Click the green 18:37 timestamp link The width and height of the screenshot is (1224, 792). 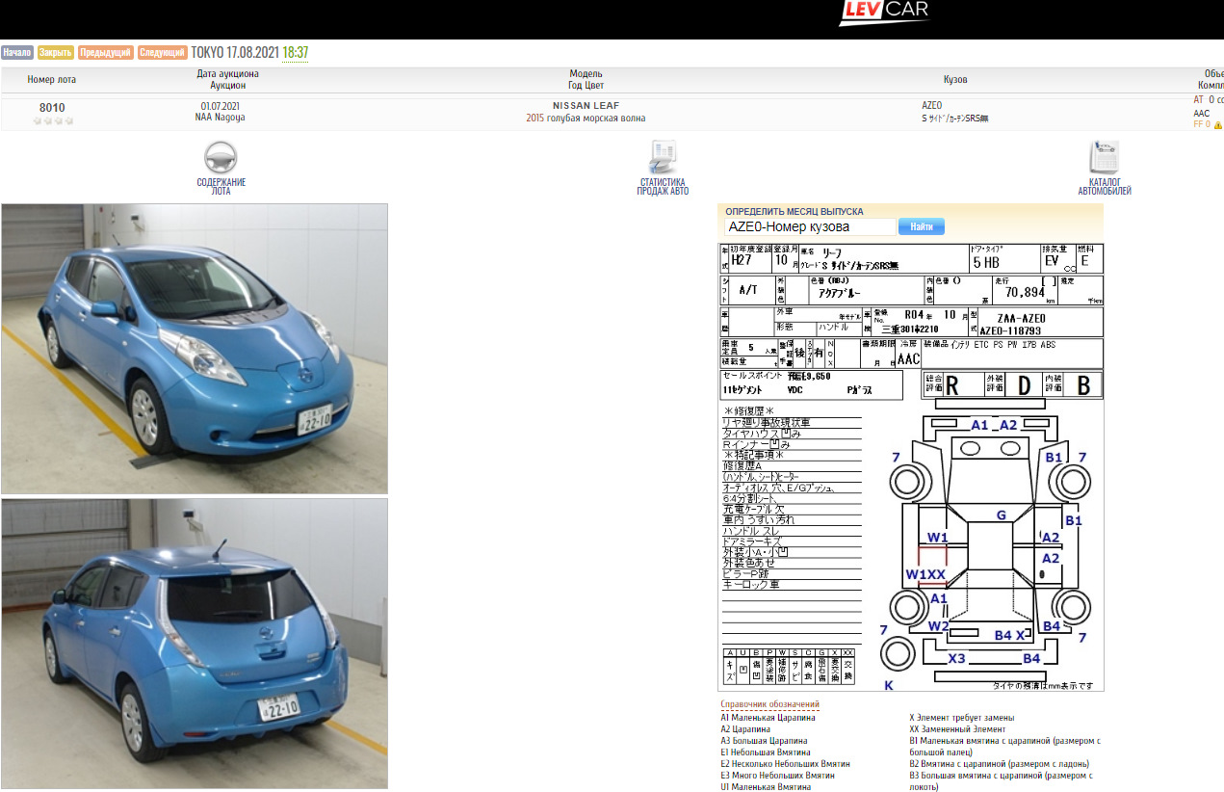point(296,53)
